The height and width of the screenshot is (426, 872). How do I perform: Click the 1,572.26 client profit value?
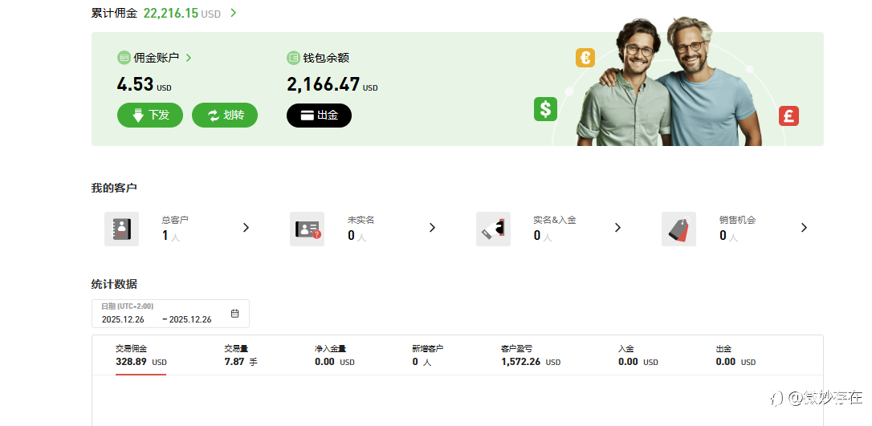(x=520, y=362)
